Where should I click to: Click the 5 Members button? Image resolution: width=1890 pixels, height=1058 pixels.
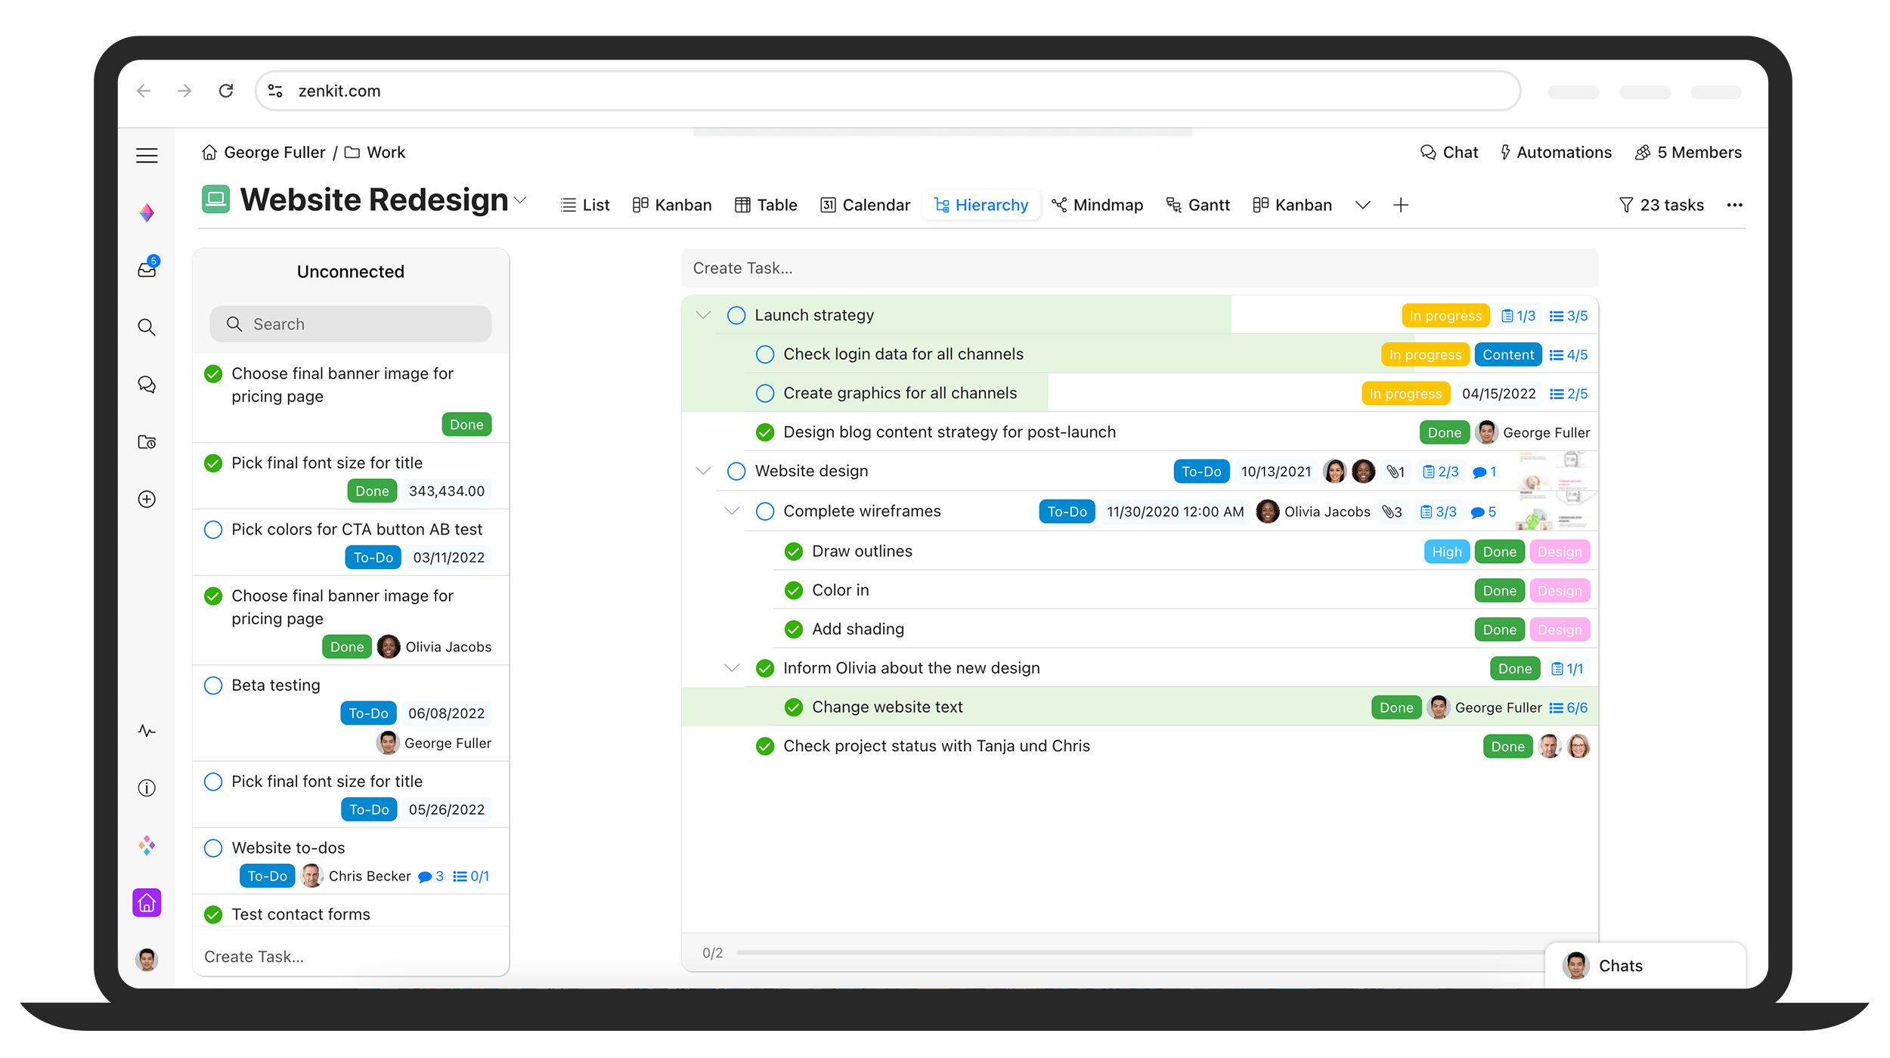1688,153
